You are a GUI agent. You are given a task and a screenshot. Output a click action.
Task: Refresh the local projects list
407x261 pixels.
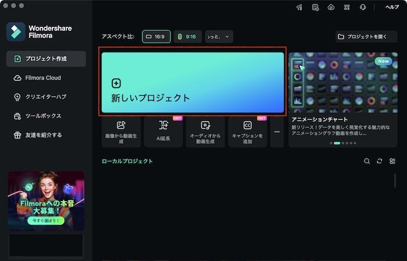[x=380, y=161]
